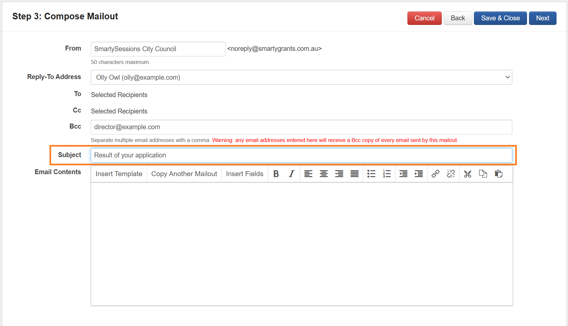Remove link with unlink icon

coord(451,174)
